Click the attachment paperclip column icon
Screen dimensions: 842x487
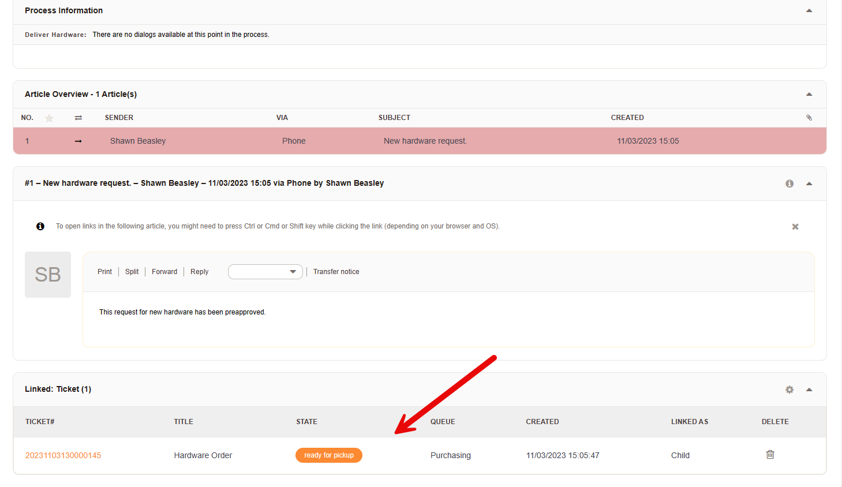tap(809, 118)
